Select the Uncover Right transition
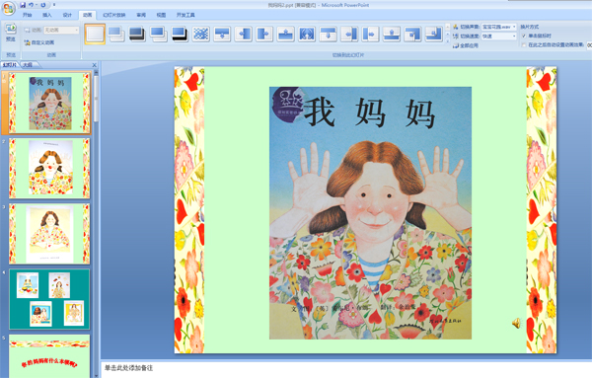592x378 pixels. click(370, 34)
